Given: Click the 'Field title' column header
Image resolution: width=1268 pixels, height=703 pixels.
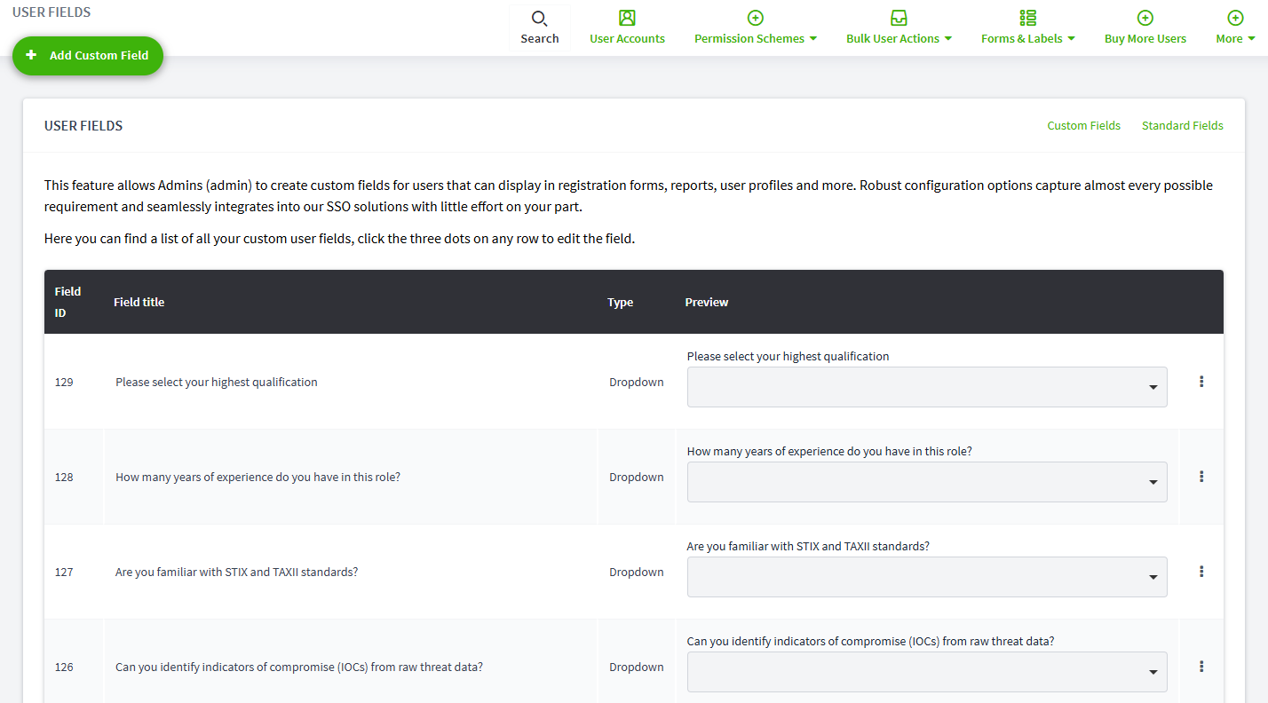Looking at the screenshot, I should (139, 303).
